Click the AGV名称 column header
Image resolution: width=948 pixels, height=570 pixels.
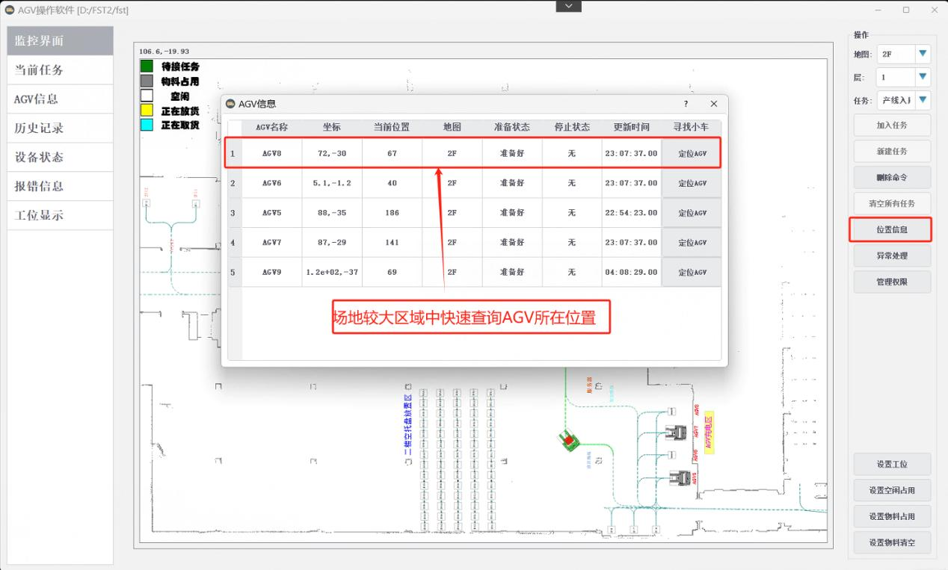pos(272,127)
